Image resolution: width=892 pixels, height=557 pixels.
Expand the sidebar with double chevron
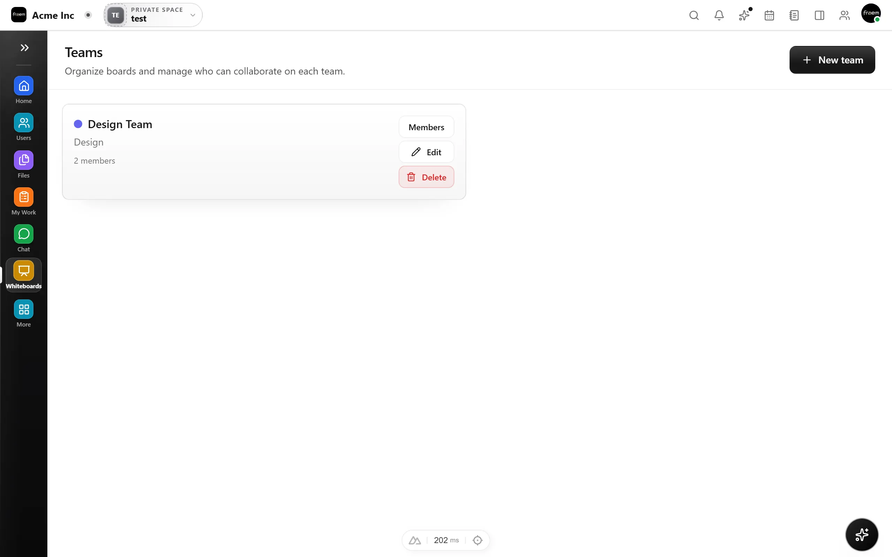point(24,48)
